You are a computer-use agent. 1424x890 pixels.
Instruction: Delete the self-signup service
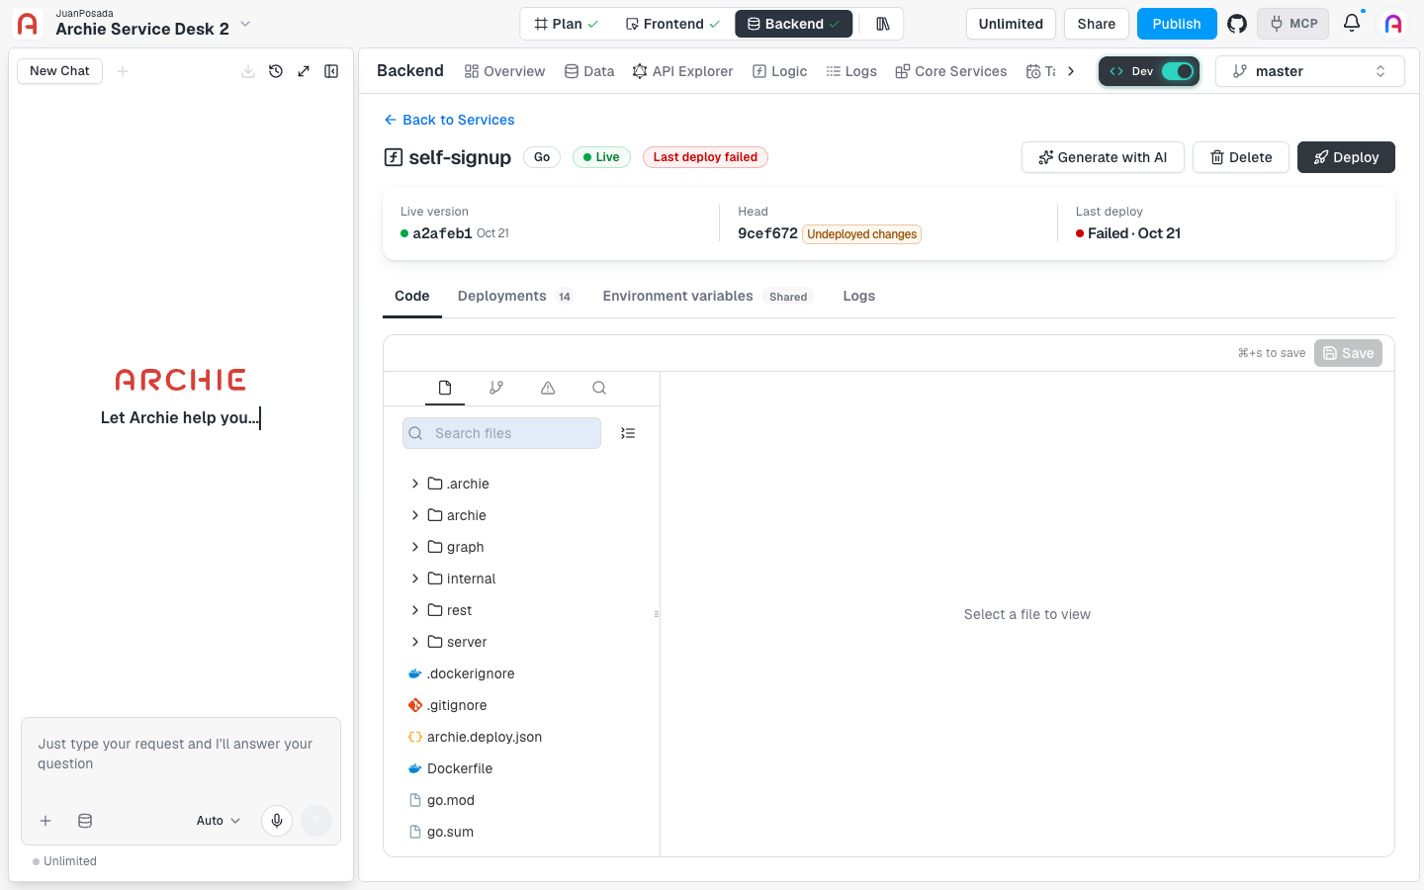[x=1241, y=157]
